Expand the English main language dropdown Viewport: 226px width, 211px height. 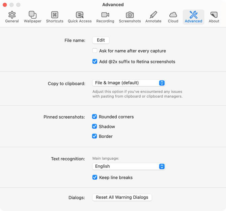pyautogui.click(x=129, y=166)
